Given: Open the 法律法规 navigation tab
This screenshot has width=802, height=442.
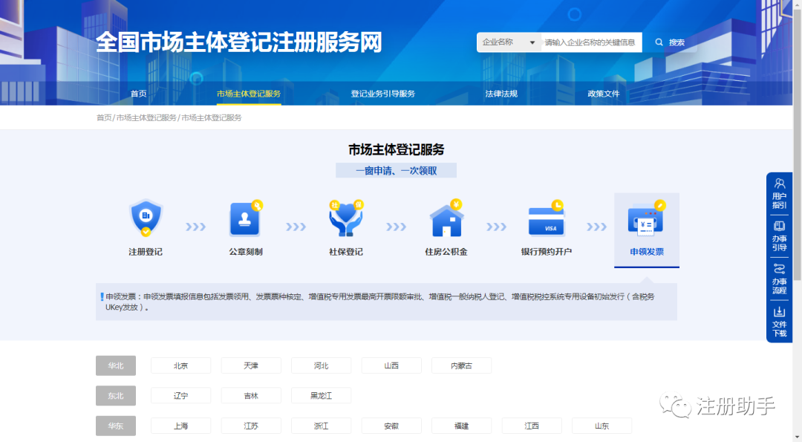Looking at the screenshot, I should point(501,94).
